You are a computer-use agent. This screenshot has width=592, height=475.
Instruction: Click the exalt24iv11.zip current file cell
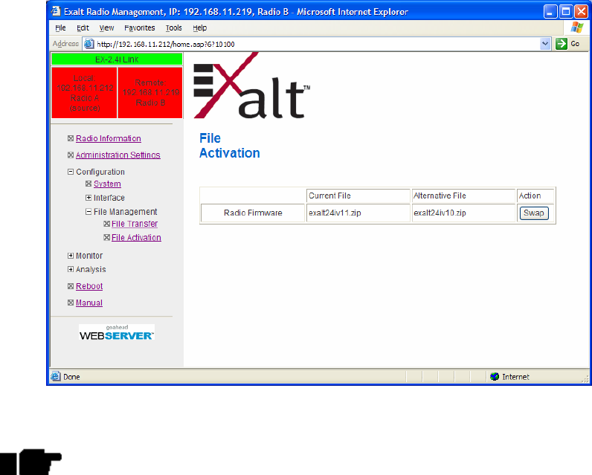[358, 213]
